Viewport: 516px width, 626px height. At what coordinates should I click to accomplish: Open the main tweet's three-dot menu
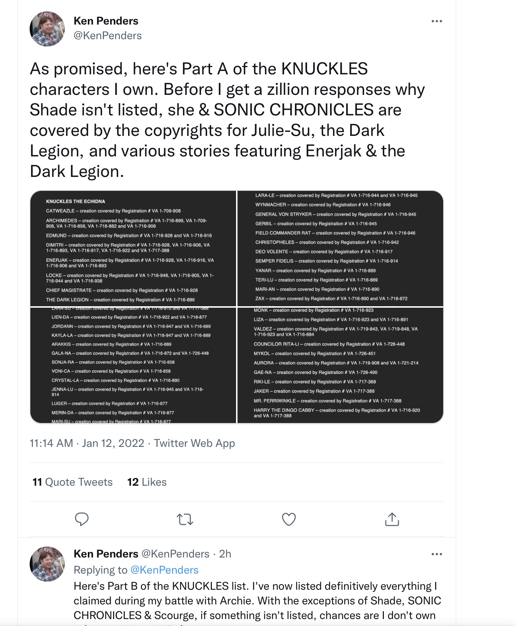[437, 21]
